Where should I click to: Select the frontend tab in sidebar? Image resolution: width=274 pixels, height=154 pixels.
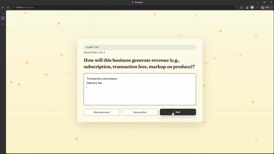[x=3, y=18]
